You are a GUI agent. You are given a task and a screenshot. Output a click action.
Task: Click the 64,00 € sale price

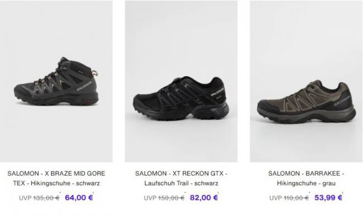(79, 198)
